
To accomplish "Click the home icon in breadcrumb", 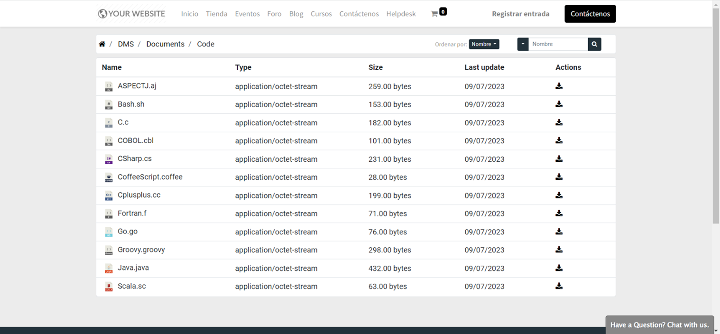I will point(102,44).
